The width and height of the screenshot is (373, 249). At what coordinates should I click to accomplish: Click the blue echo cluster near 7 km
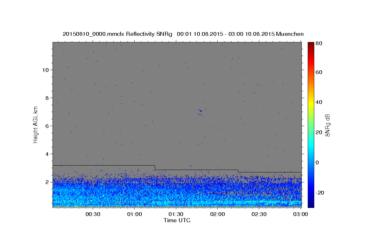click(200, 112)
